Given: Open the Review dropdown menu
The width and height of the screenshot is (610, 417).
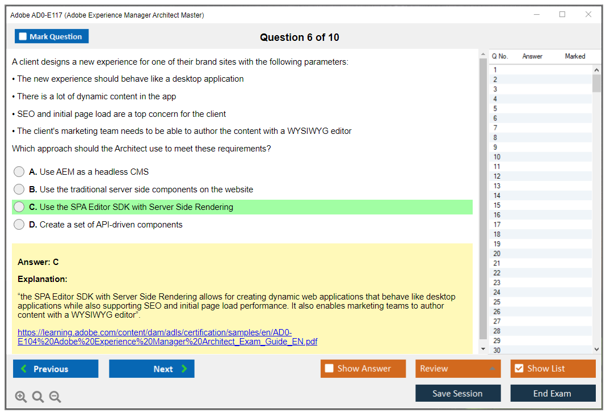Looking at the screenshot, I should (x=458, y=369).
